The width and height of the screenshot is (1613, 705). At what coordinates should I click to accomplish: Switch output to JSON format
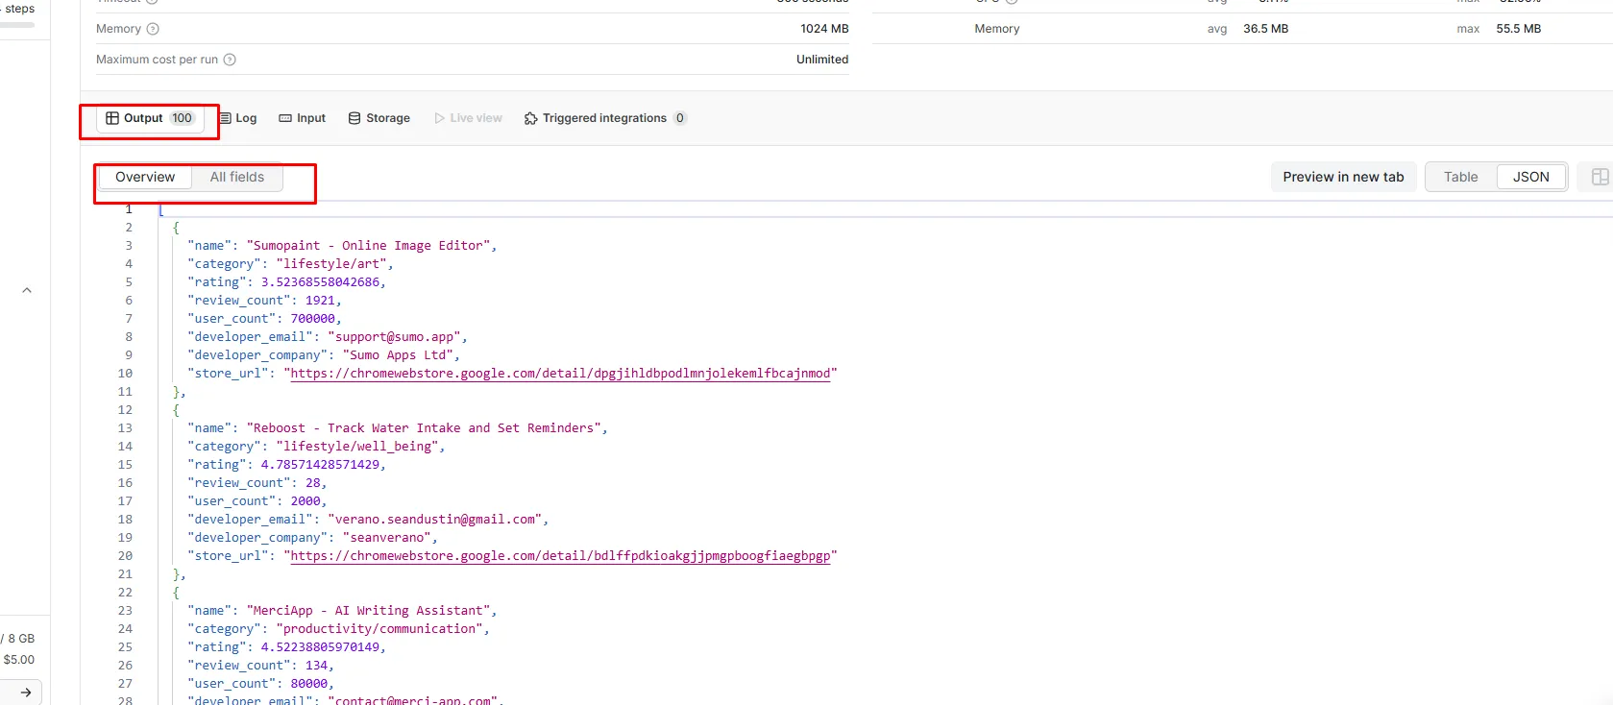(1531, 177)
